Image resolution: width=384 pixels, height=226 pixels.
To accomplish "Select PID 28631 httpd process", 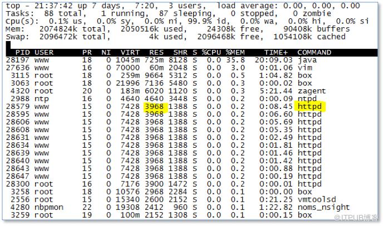I will click(x=191, y=138).
